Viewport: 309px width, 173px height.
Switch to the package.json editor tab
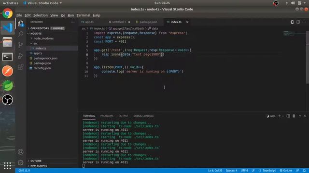click(x=148, y=22)
